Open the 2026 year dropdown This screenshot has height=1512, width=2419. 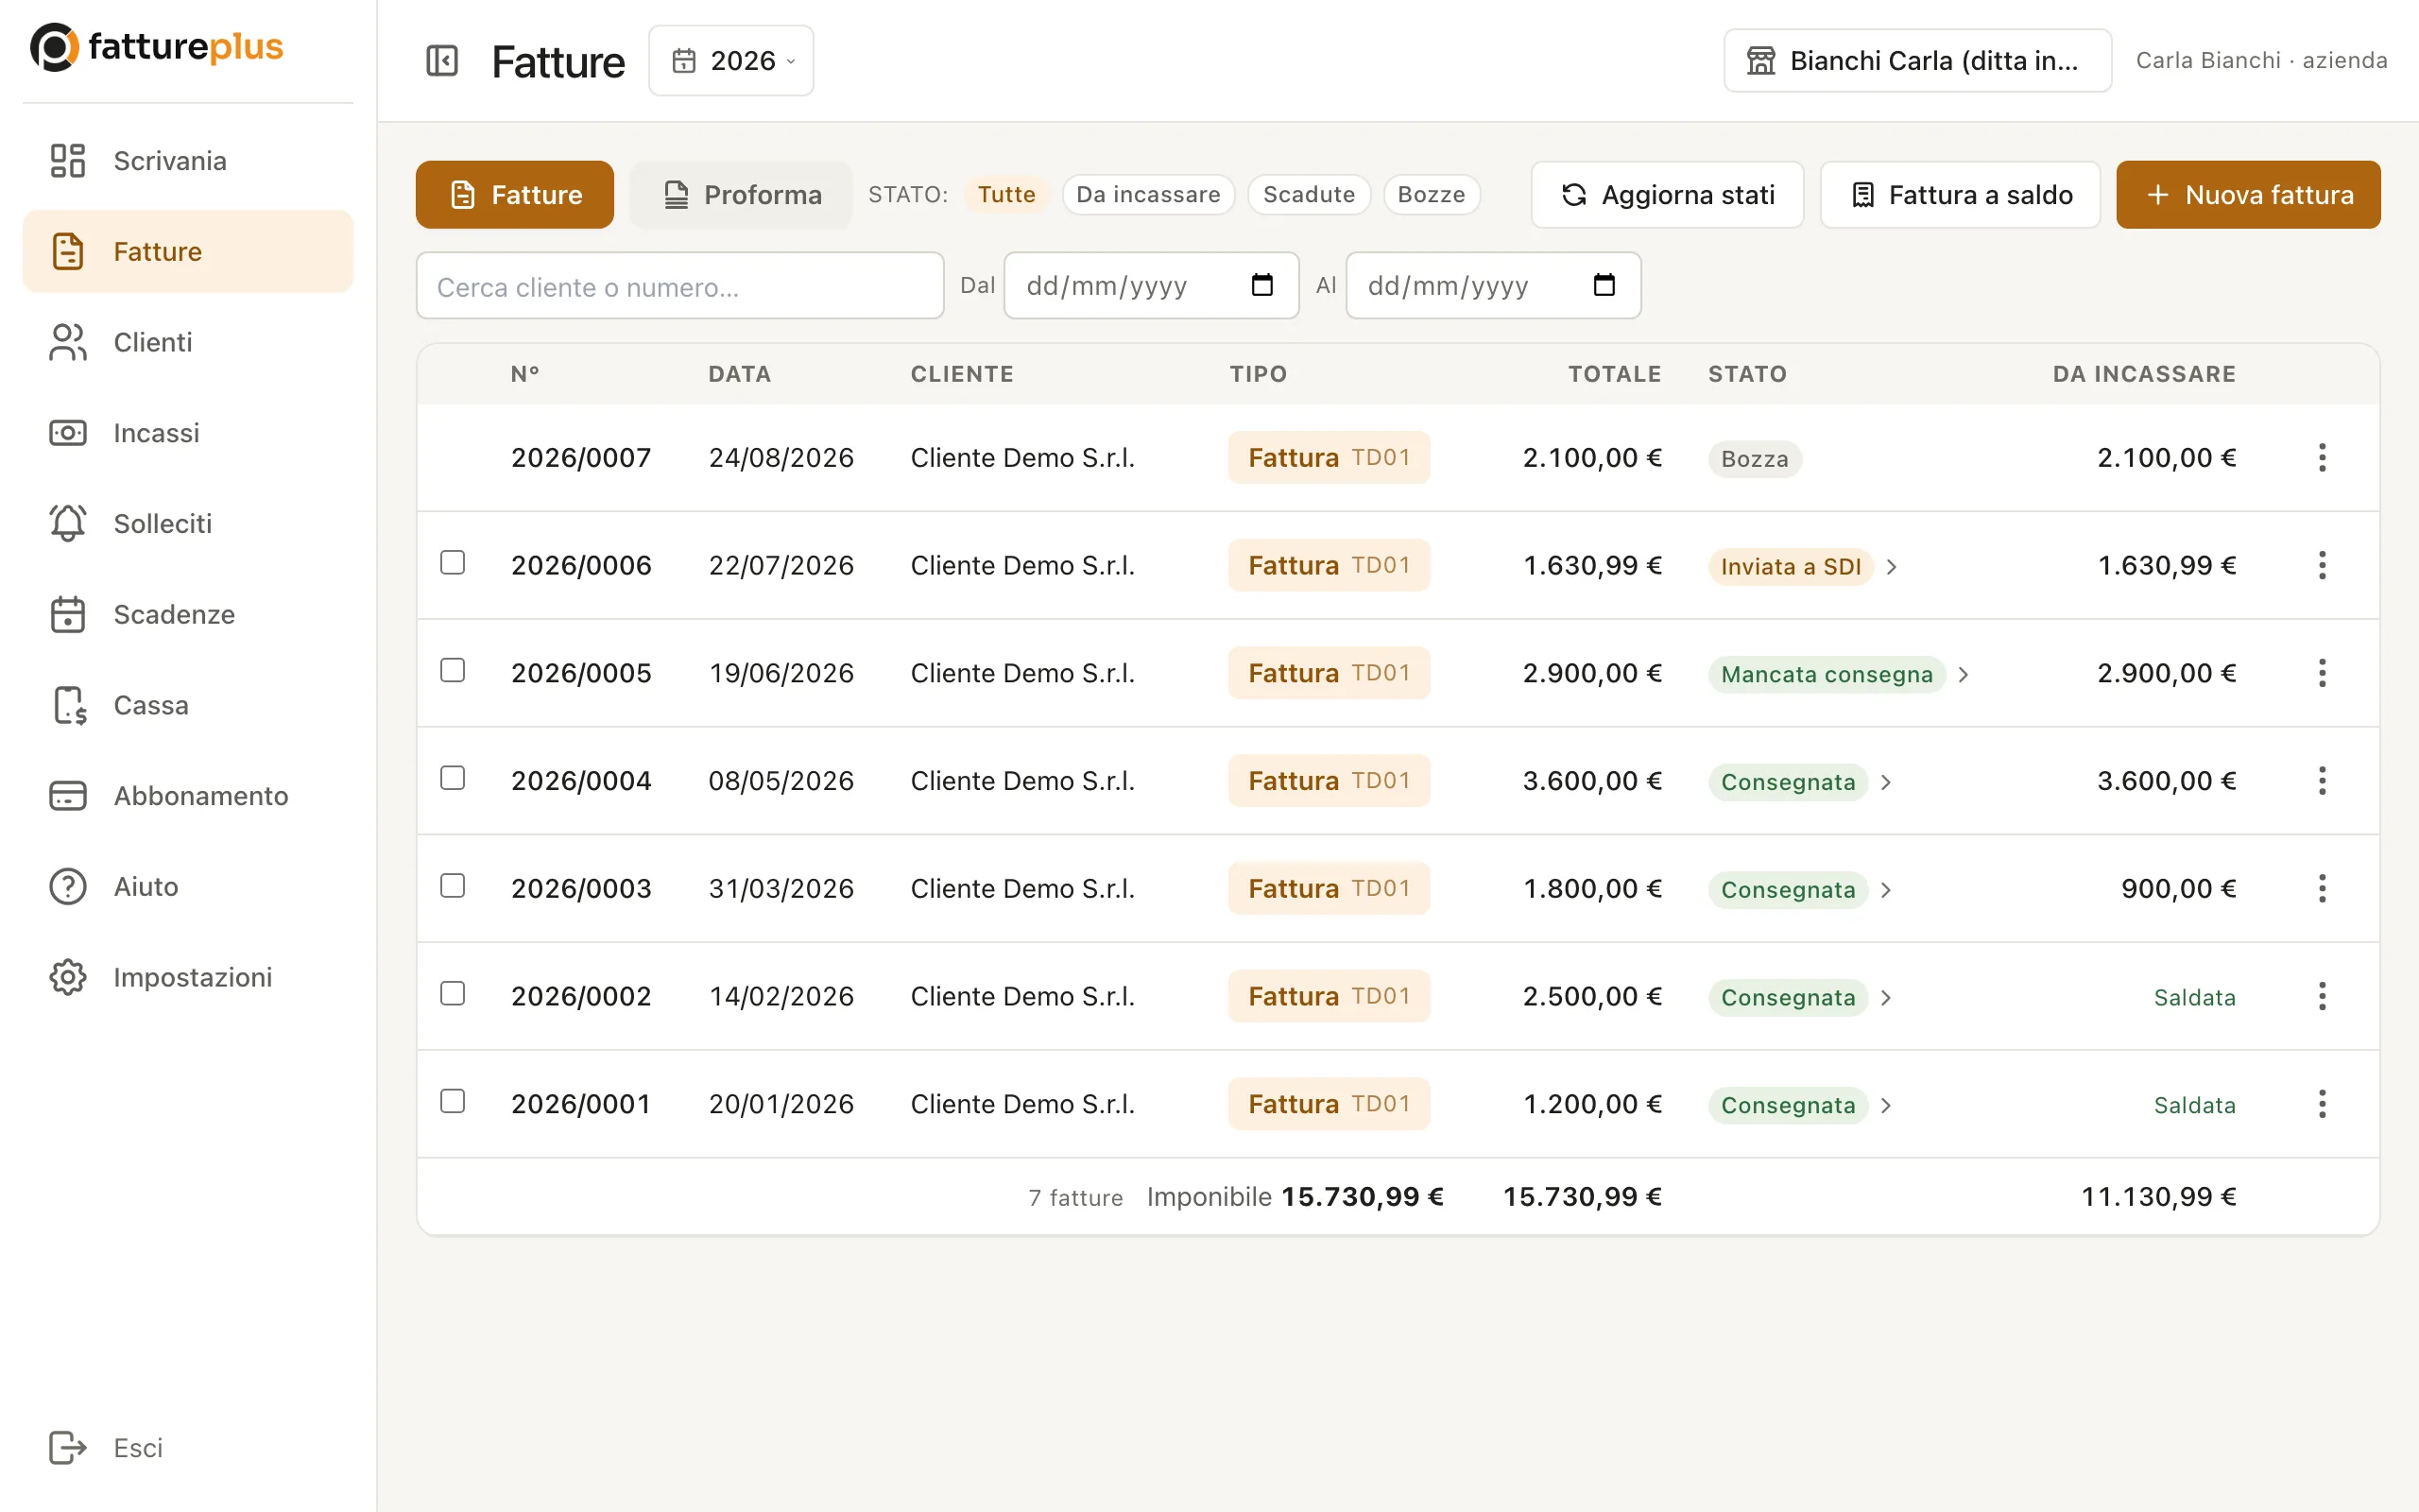tap(730, 61)
